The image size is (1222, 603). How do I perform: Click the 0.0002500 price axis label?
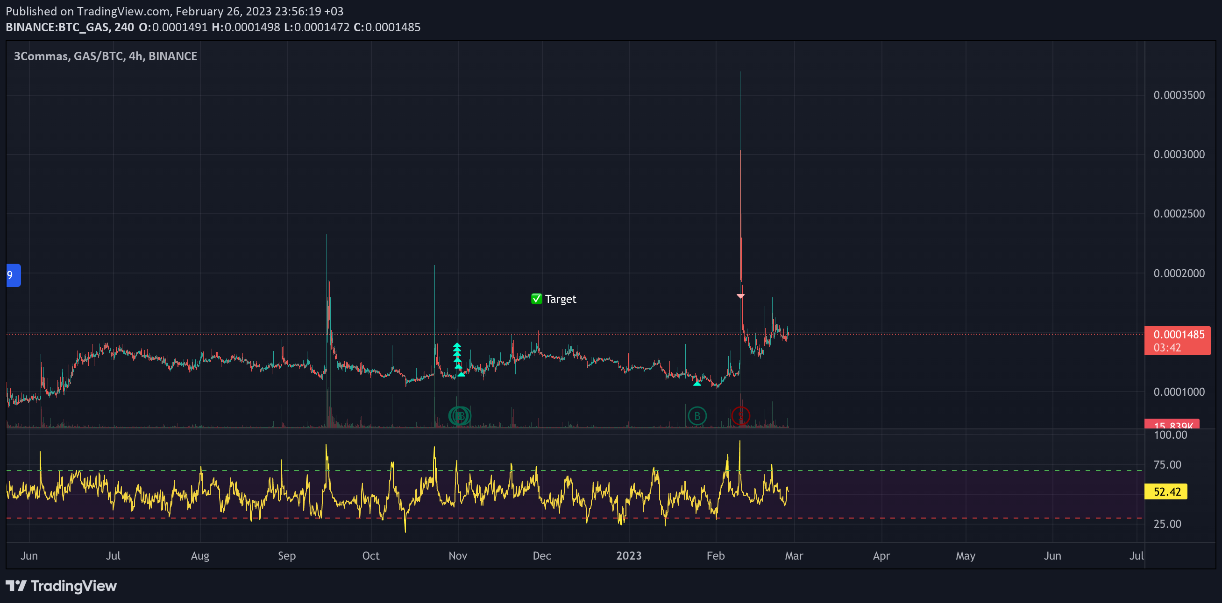(1179, 214)
